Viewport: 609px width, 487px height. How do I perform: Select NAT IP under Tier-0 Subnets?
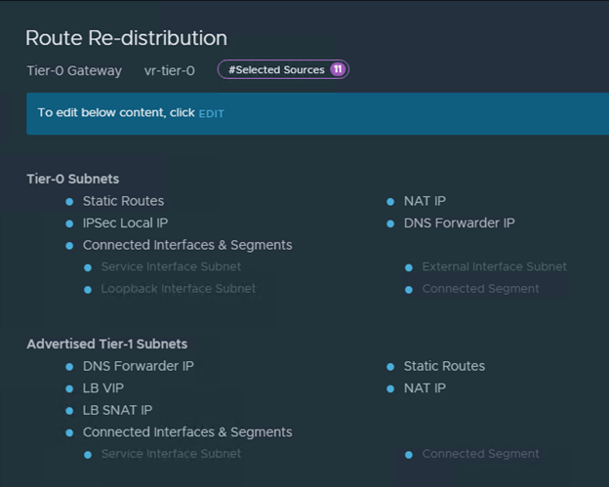(x=425, y=201)
